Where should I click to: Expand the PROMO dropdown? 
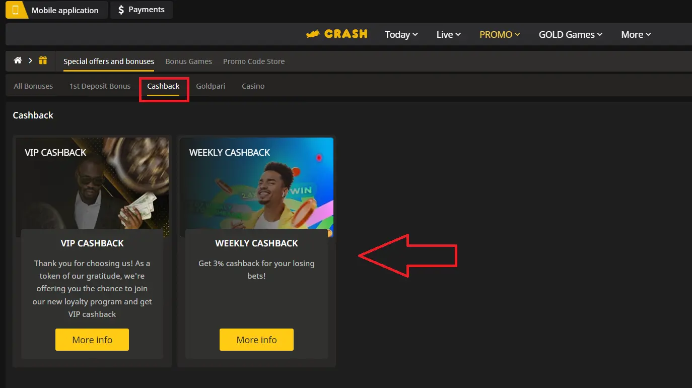coord(499,34)
